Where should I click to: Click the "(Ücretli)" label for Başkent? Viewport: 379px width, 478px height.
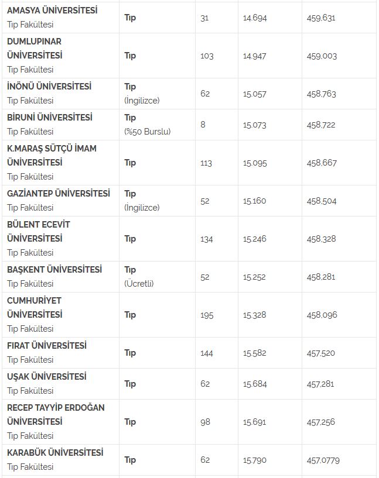[139, 284]
